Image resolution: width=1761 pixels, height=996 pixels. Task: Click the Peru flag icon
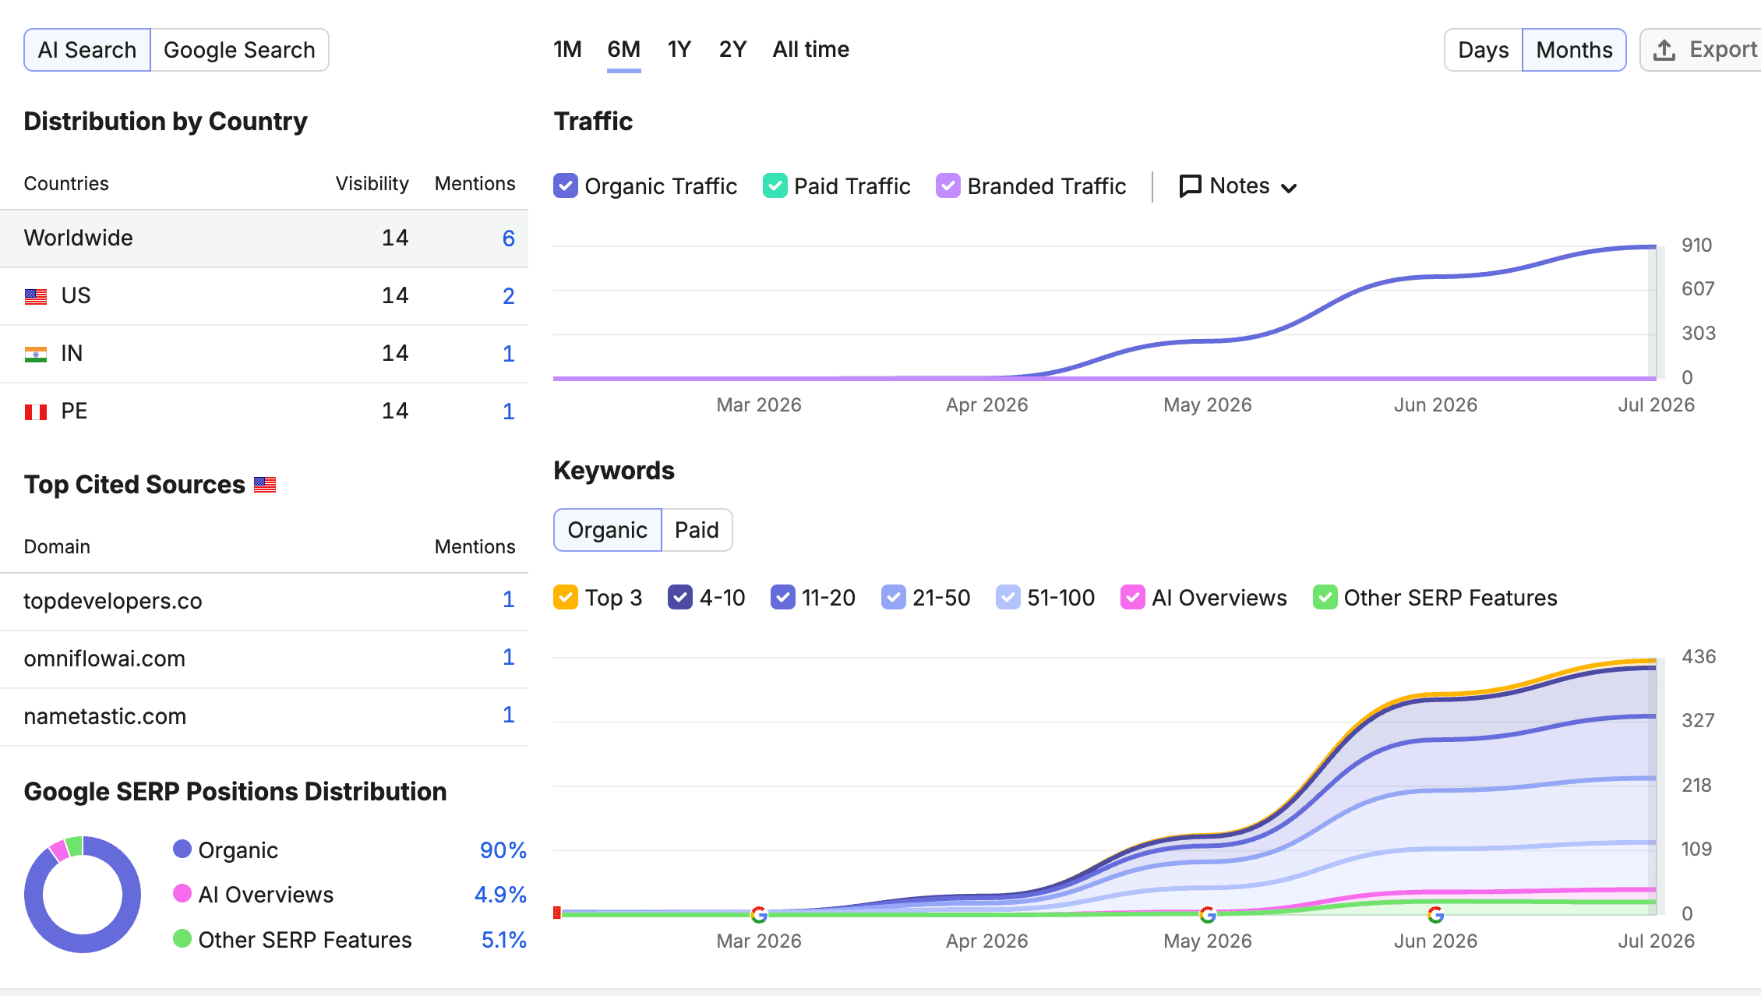[36, 411]
